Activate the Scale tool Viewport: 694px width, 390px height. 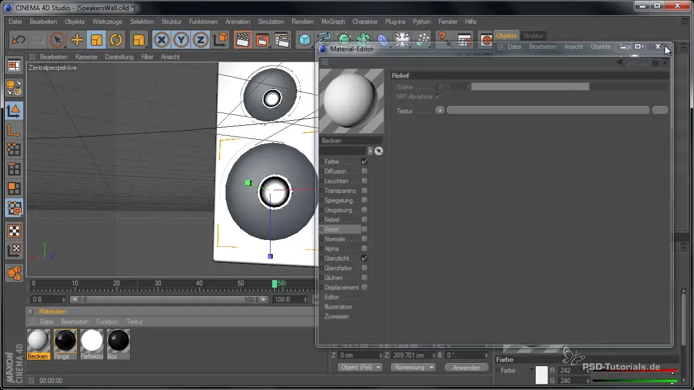pos(97,40)
